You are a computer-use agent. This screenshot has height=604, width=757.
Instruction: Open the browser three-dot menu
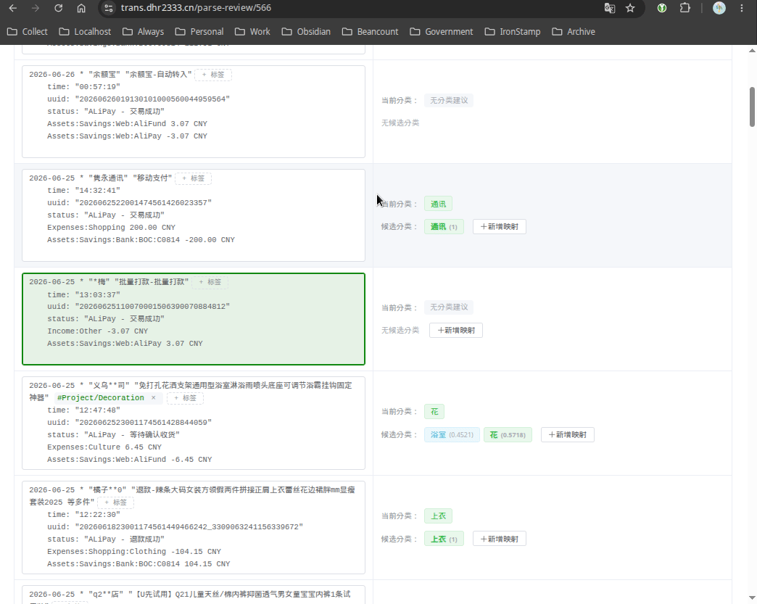coord(742,8)
